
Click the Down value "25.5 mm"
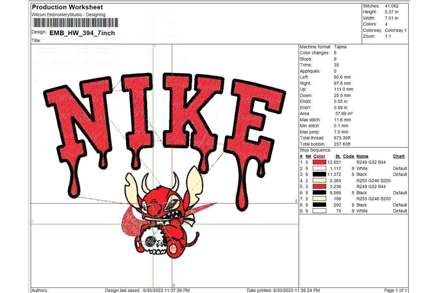click(342, 95)
